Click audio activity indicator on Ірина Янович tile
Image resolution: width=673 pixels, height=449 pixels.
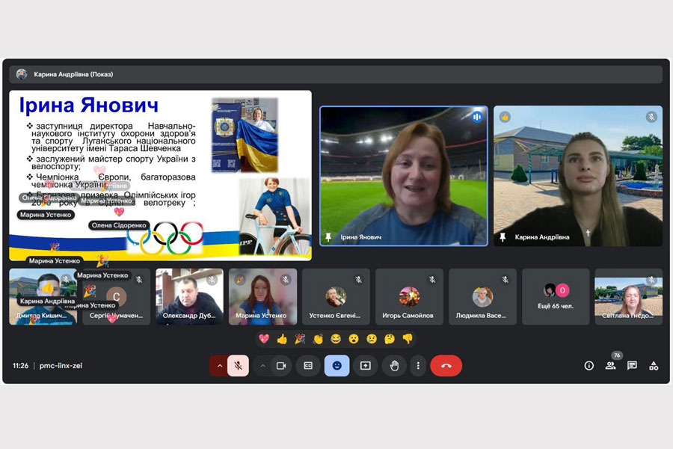[477, 117]
